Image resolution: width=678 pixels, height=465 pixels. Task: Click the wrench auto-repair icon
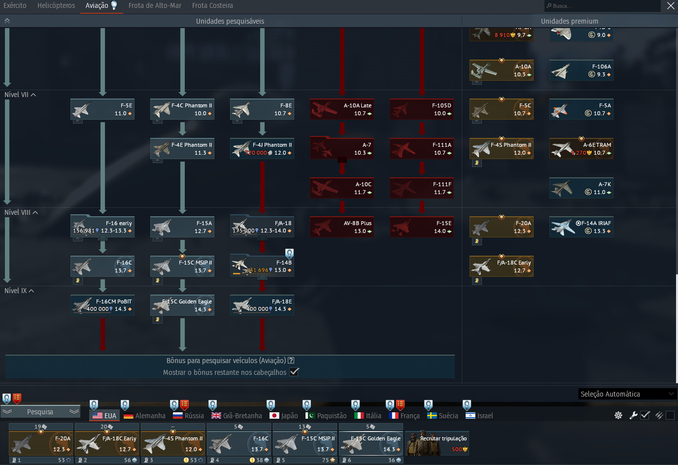click(634, 415)
